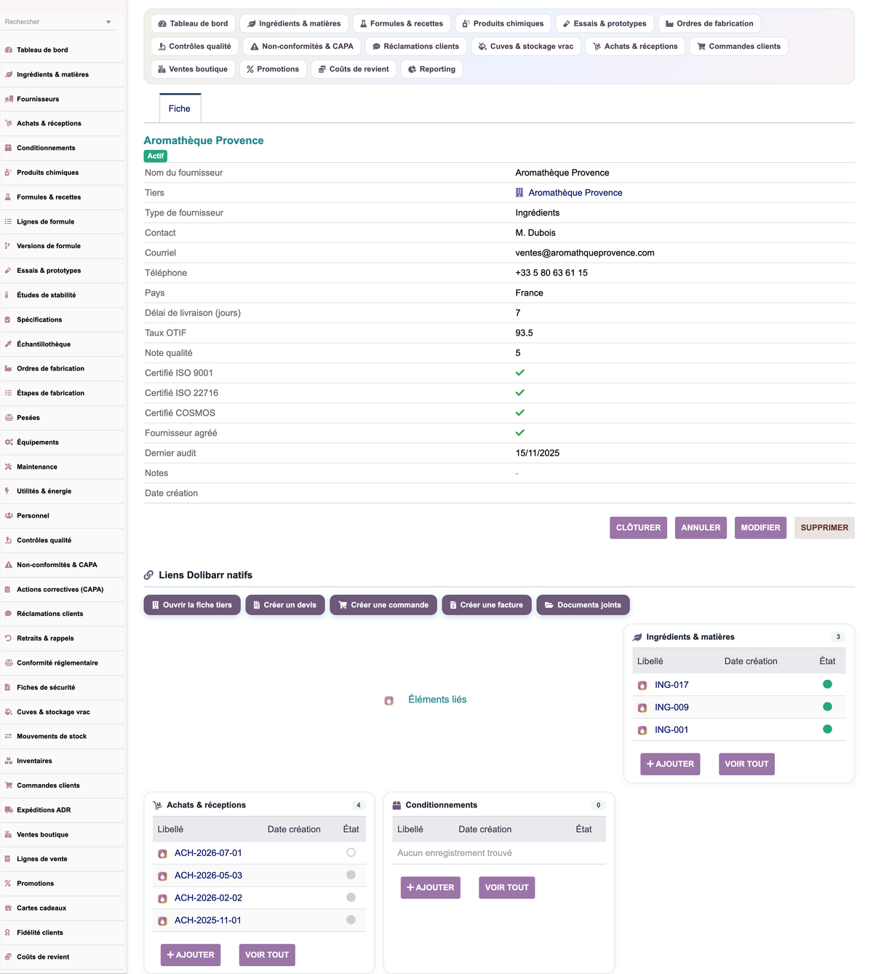
Task: Click Créer un devis button
Action: click(x=285, y=605)
